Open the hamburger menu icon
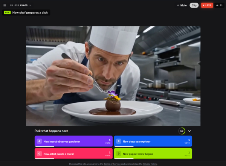This screenshot has width=226, height=166. (5, 5)
